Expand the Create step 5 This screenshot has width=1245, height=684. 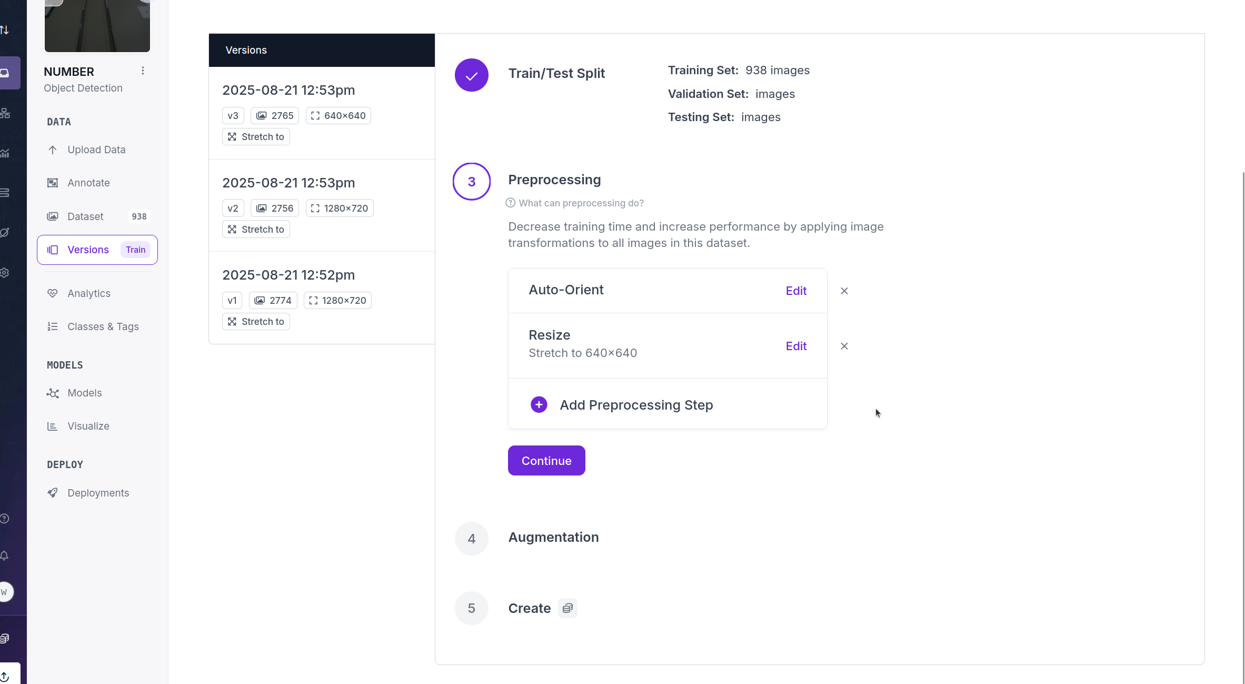tap(529, 609)
